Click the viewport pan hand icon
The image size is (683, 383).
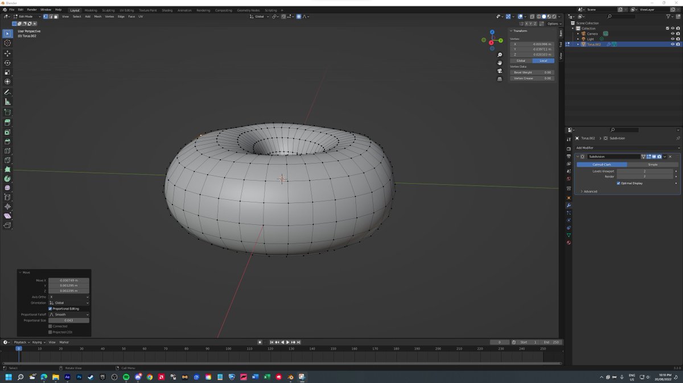coord(500,63)
